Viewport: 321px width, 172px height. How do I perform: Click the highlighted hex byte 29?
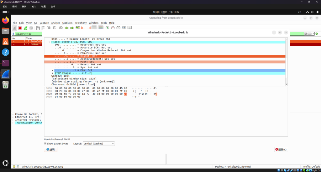[x=125, y=94]
